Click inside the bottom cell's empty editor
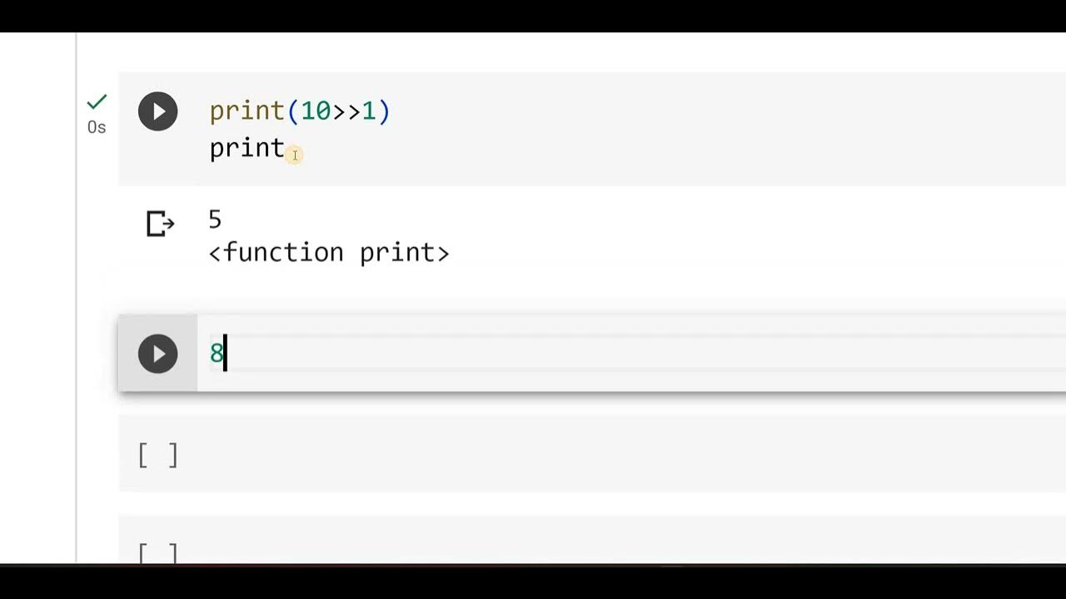Viewport: 1066px width, 599px height. (x=583, y=549)
